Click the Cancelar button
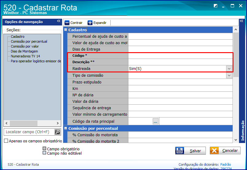This screenshot has height=170, width=247. tap(225, 151)
